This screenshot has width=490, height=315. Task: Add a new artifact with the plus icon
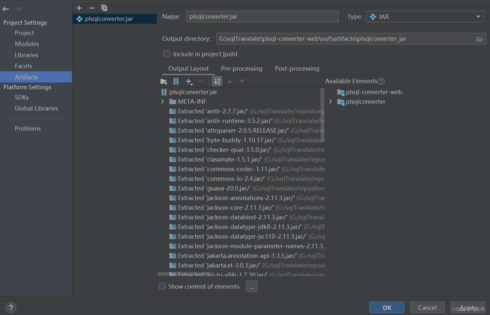coord(79,8)
